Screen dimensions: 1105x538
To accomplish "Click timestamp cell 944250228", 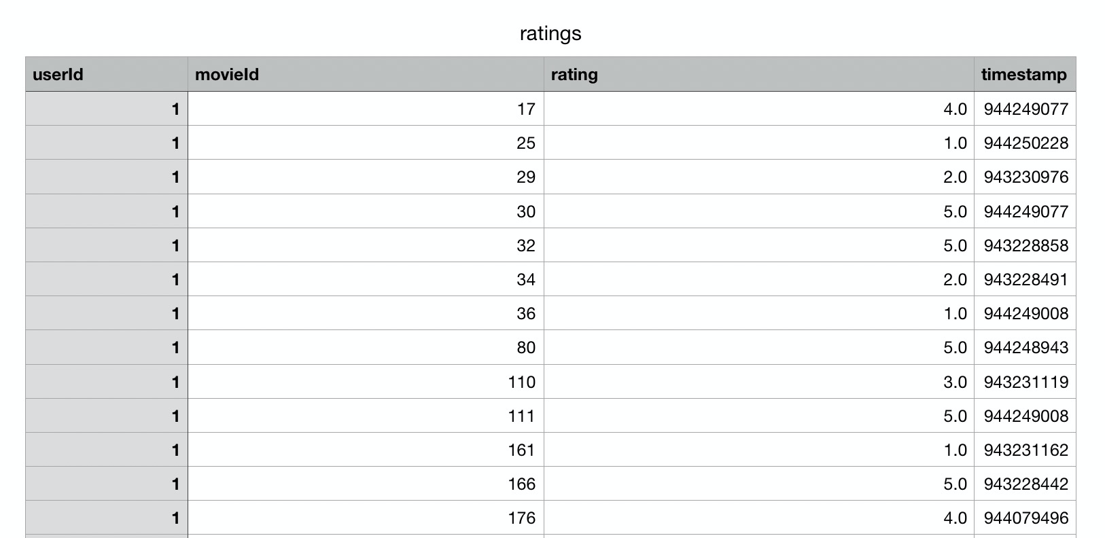I will click(1025, 143).
